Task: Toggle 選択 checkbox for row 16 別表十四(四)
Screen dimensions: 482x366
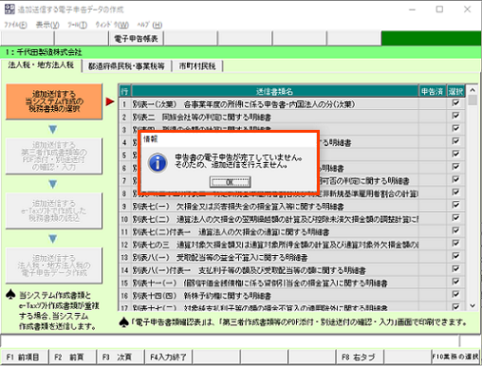Action: click(x=455, y=294)
